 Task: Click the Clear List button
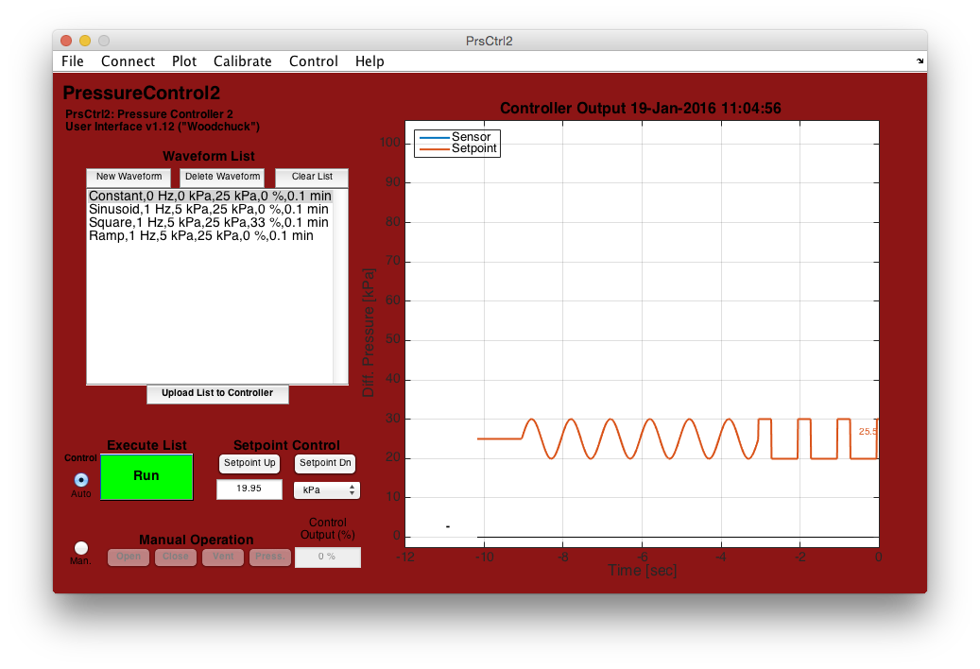click(x=312, y=177)
